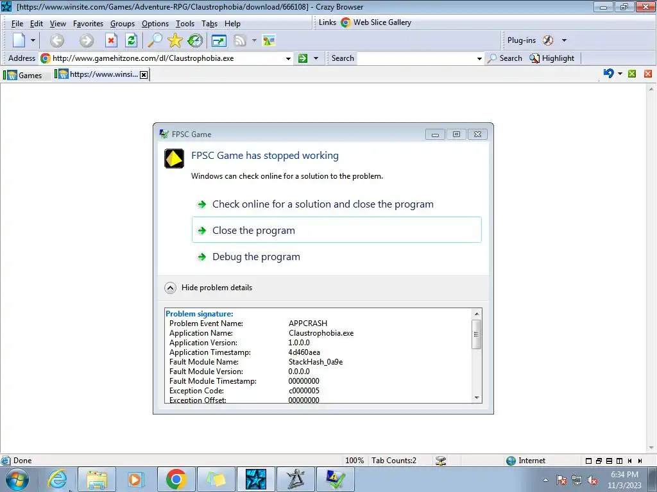
Task: Click the network status bar icon
Action: point(440,461)
